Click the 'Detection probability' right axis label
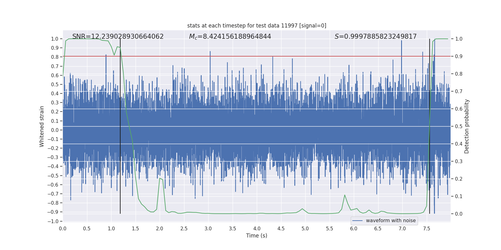501x250 pixels. tap(467, 126)
